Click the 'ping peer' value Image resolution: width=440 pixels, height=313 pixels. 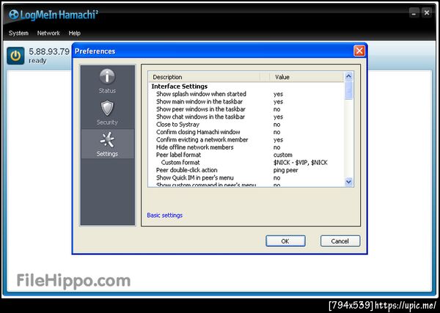(x=286, y=170)
